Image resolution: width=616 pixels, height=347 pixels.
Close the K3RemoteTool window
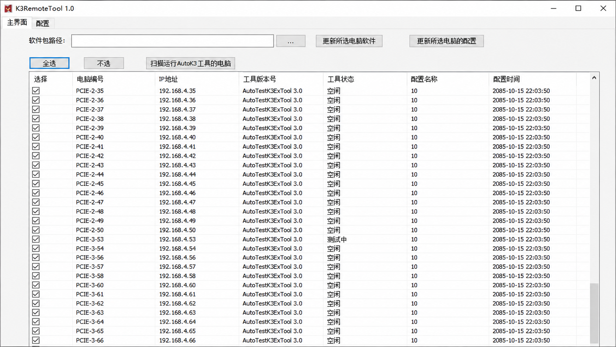pyautogui.click(x=603, y=8)
